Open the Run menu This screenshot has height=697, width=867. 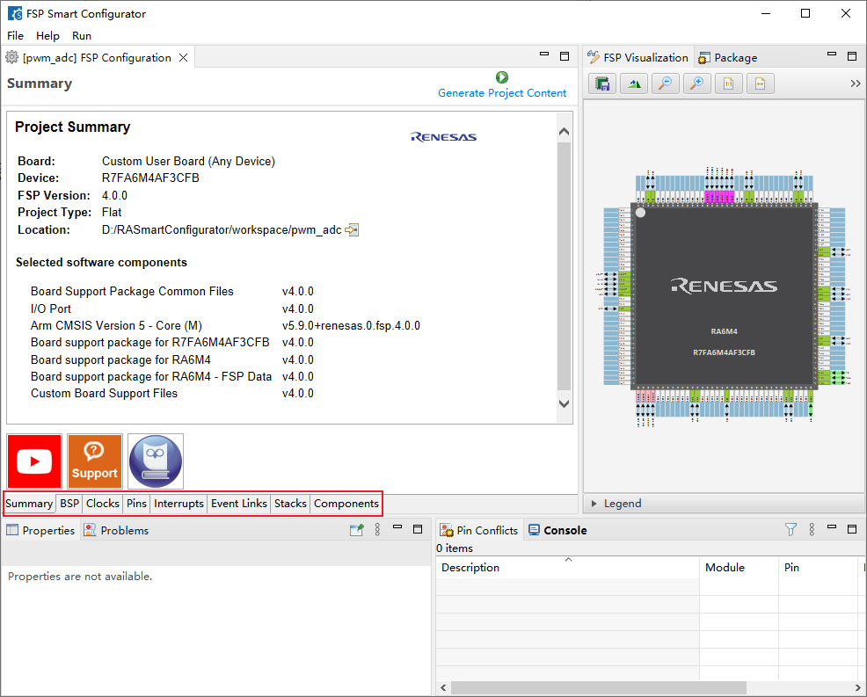click(x=82, y=35)
